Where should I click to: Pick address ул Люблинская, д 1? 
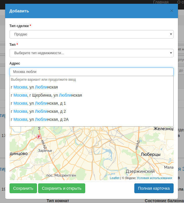(x=38, y=103)
